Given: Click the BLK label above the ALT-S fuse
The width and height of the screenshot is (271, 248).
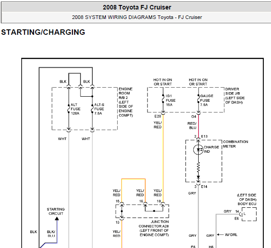Looking at the screenshot, I should tap(86, 81).
